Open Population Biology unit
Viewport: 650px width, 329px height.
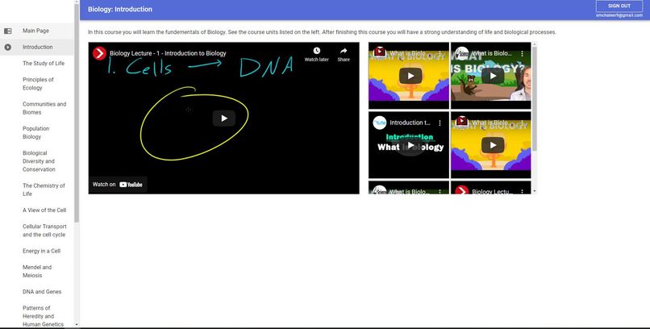[x=36, y=132]
